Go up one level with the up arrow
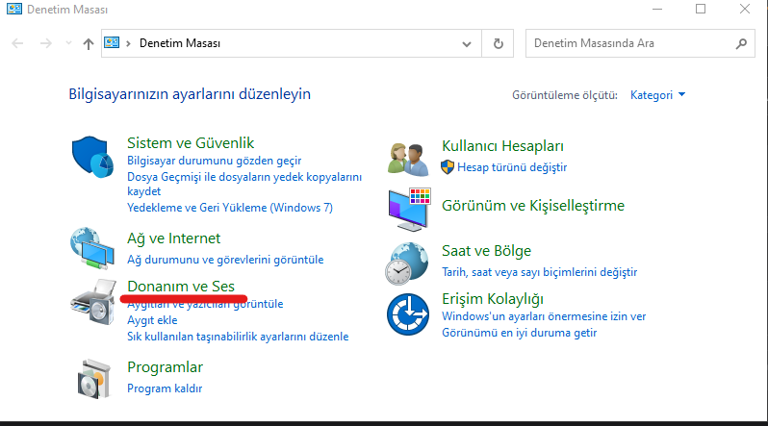The image size is (768, 426). tap(89, 44)
